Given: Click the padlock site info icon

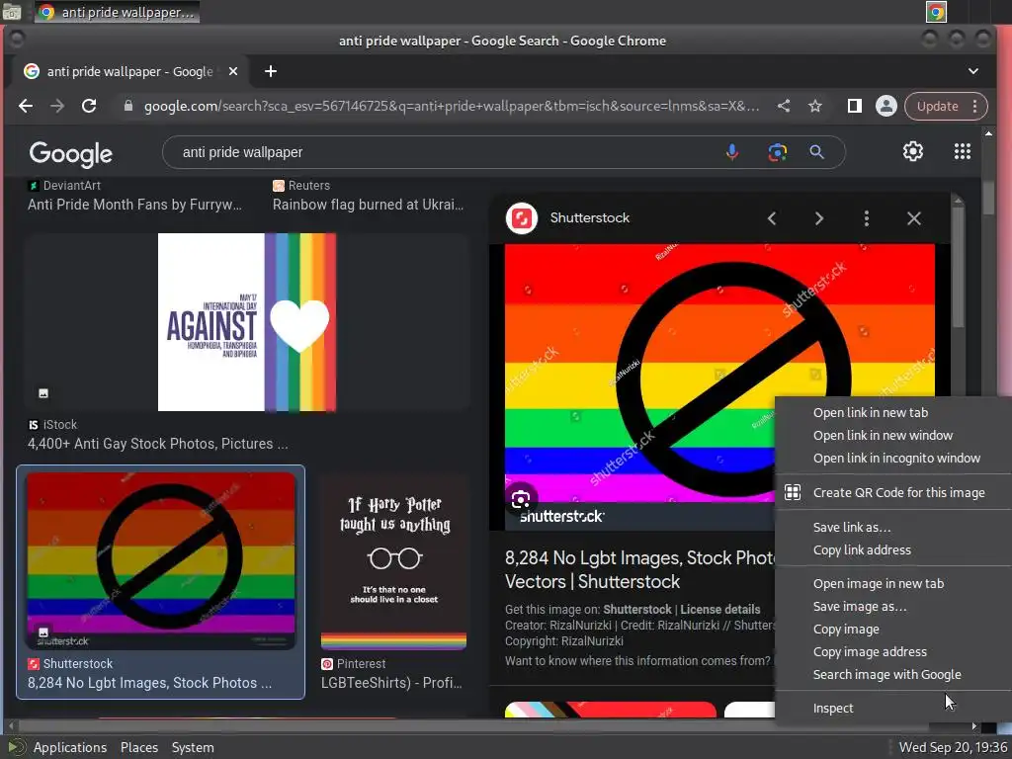Looking at the screenshot, I should [127, 106].
